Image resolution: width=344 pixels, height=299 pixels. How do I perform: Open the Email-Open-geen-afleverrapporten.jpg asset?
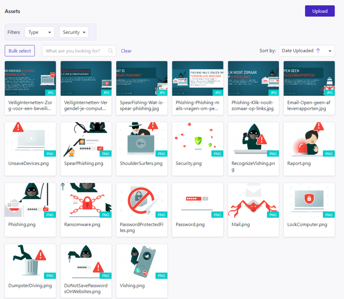tap(309, 78)
